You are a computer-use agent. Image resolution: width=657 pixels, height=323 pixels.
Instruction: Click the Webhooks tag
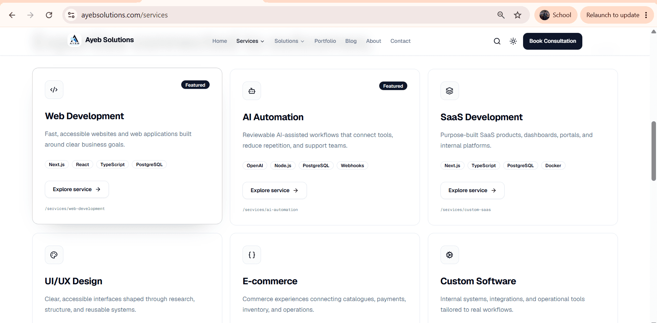click(x=352, y=166)
